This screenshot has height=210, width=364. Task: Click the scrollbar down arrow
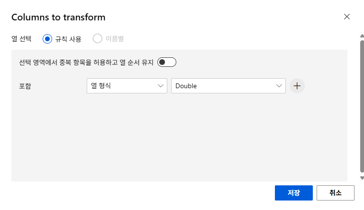[x=362, y=178]
